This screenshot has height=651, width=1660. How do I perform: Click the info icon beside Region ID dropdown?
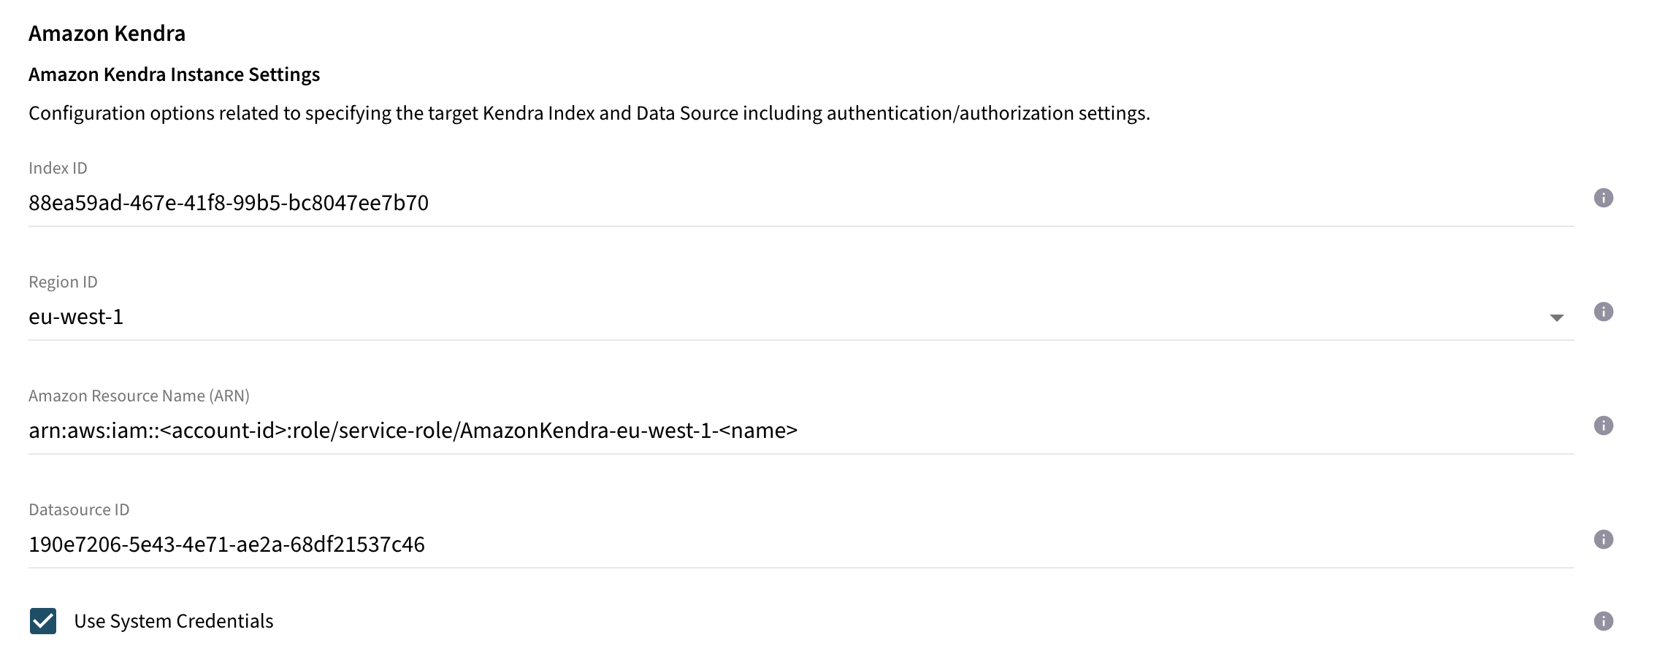pyautogui.click(x=1604, y=312)
